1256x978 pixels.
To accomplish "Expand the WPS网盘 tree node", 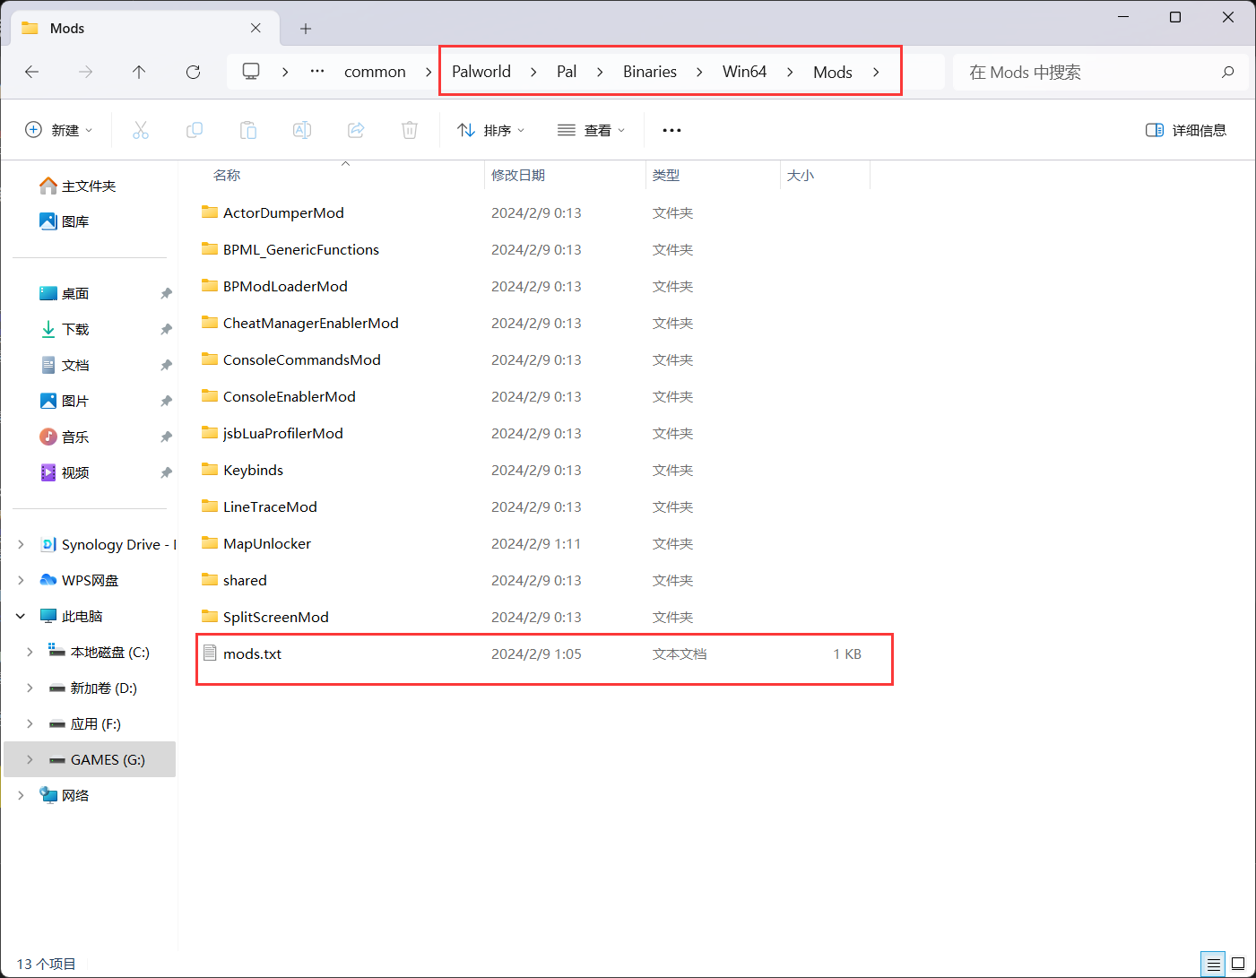I will tap(21, 580).
